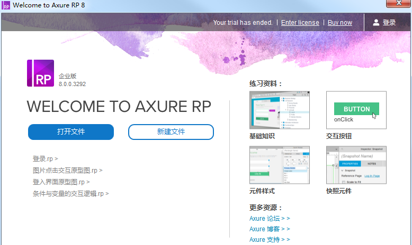Click the 企业版 edition label
Viewport: 412px width, 245px height.
pyautogui.click(x=68, y=76)
